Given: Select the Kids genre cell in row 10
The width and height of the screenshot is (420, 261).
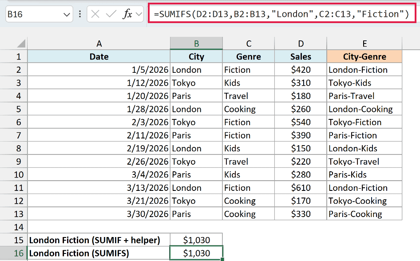Looking at the screenshot, I should click(249, 174).
